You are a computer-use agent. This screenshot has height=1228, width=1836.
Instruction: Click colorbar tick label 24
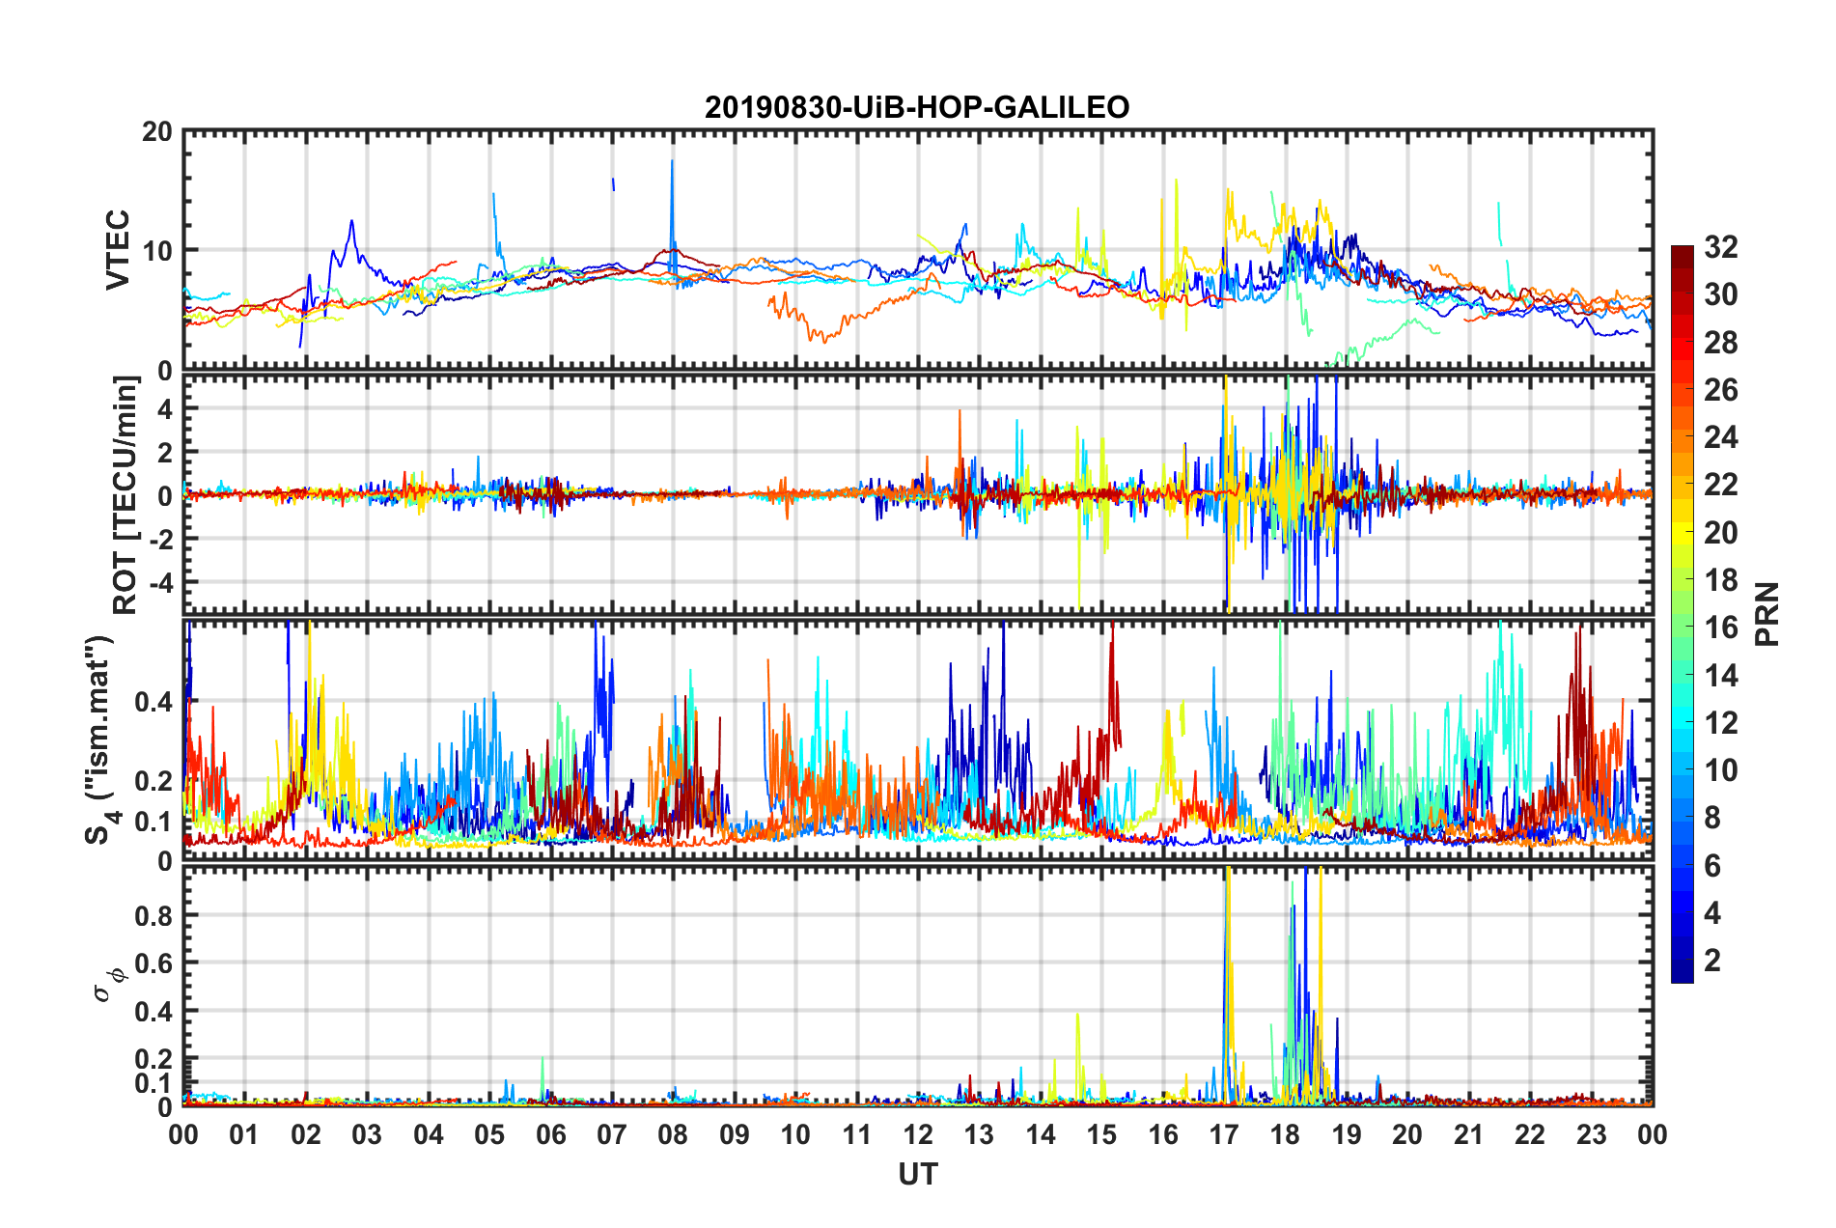coord(1720,437)
